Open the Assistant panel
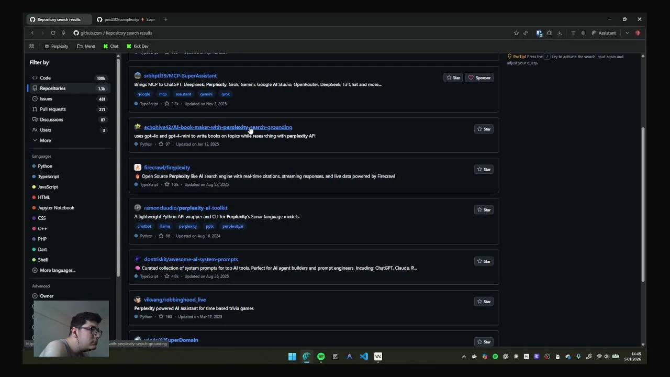Image resolution: width=670 pixels, height=377 pixels. 604,33
